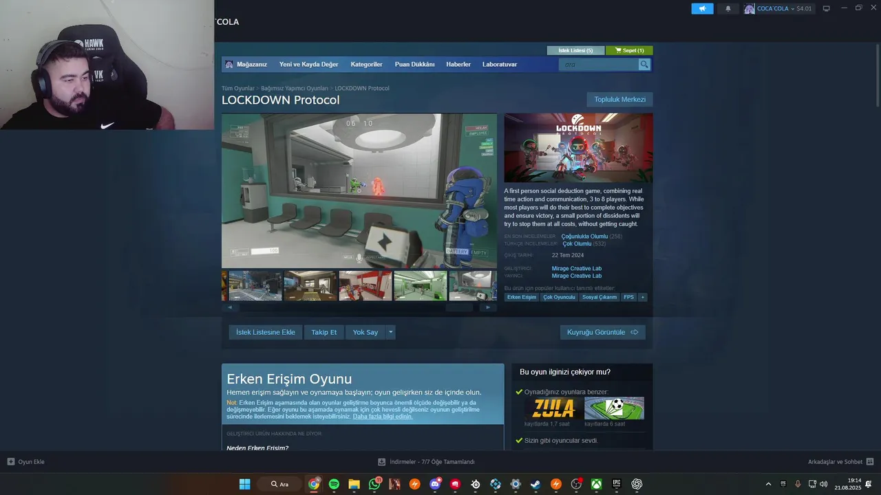
Task: Open Epic Games Launcher from the taskbar
Action: (617, 484)
